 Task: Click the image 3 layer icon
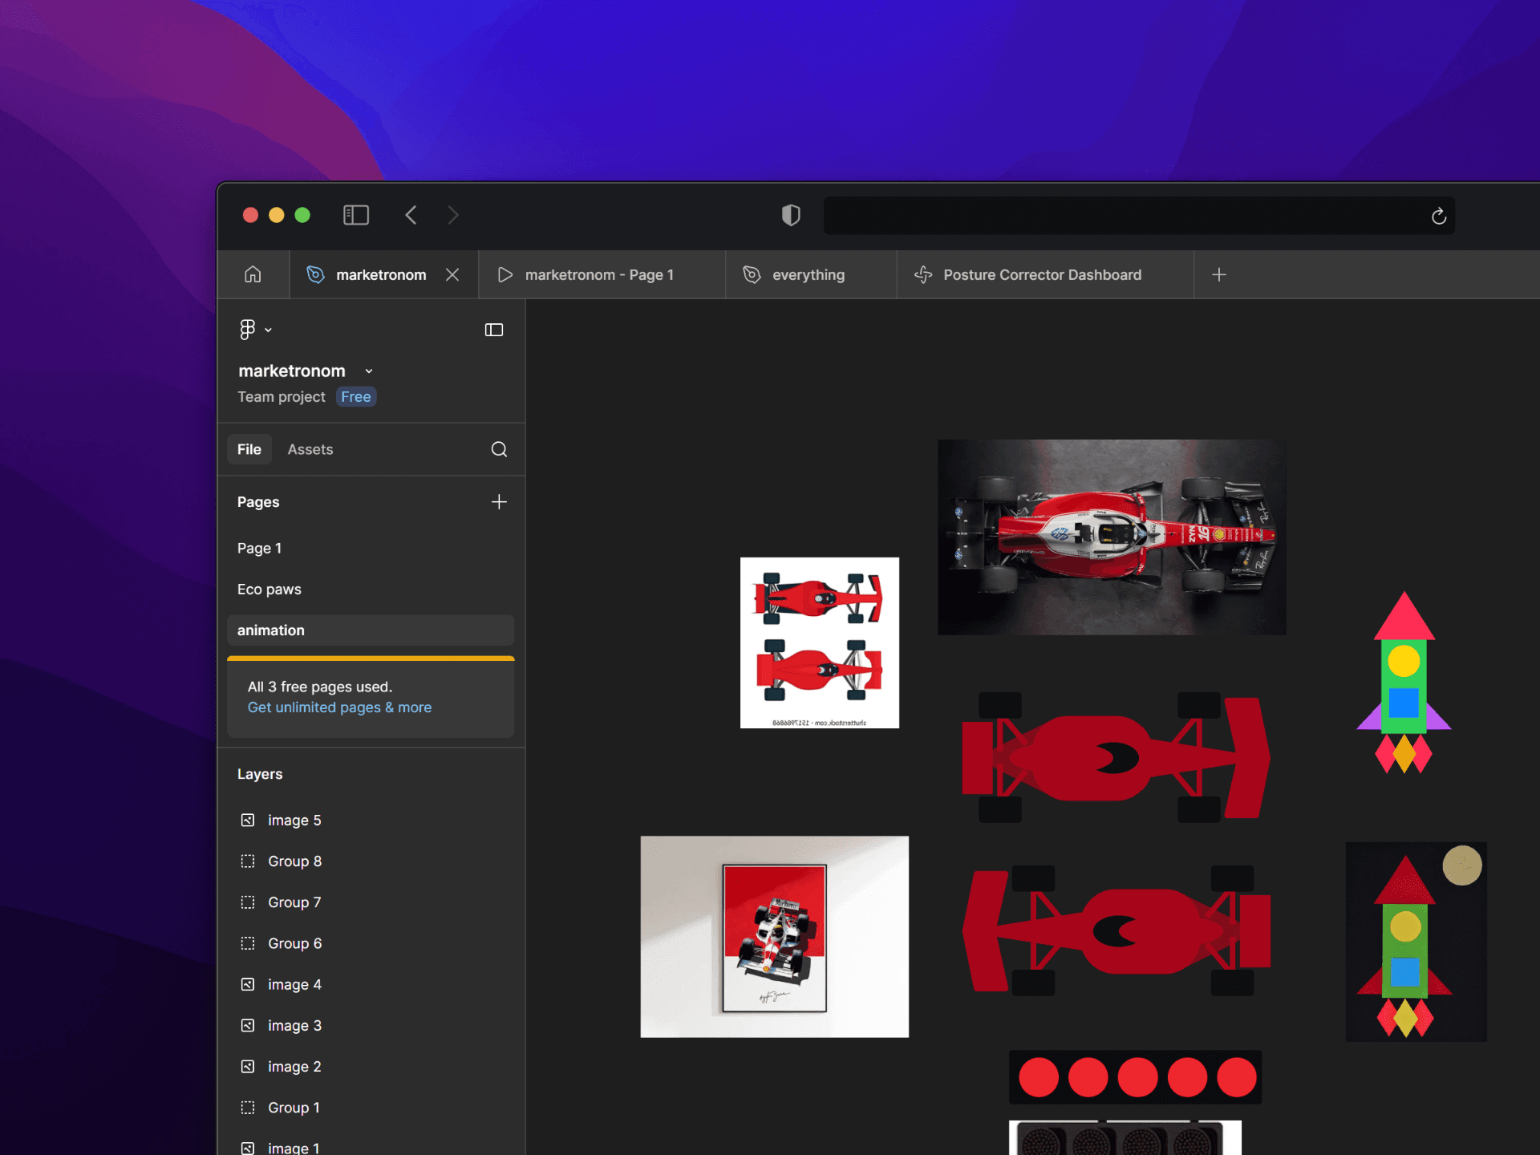[248, 1025]
